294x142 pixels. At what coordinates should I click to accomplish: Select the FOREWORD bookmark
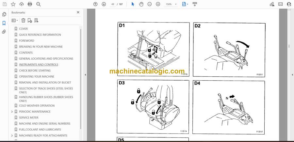(x=27, y=41)
